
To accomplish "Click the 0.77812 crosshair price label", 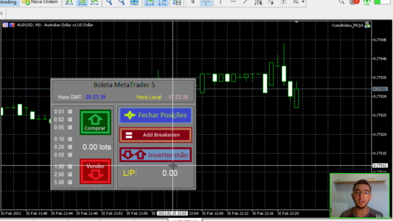I will pyautogui.click(x=380, y=166).
